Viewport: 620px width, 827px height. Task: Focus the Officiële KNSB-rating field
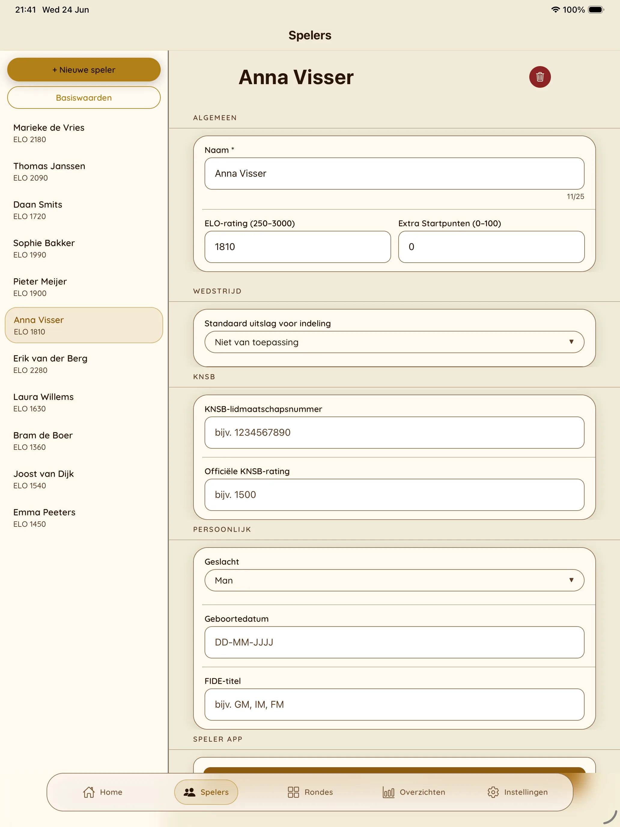pyautogui.click(x=394, y=495)
